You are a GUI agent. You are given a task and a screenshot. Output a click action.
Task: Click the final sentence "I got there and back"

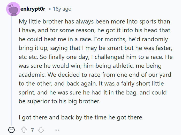click(81, 117)
